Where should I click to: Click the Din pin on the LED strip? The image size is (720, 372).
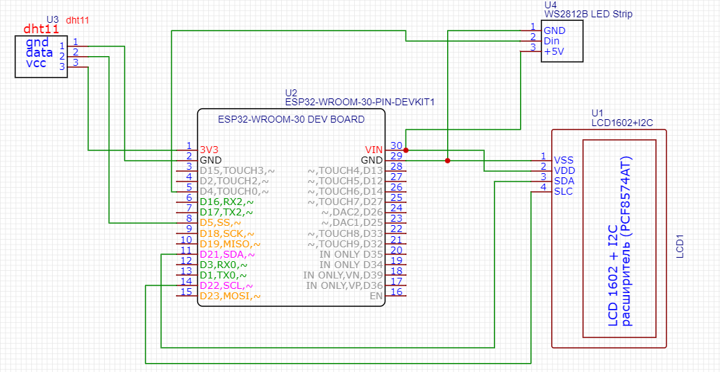click(551, 42)
